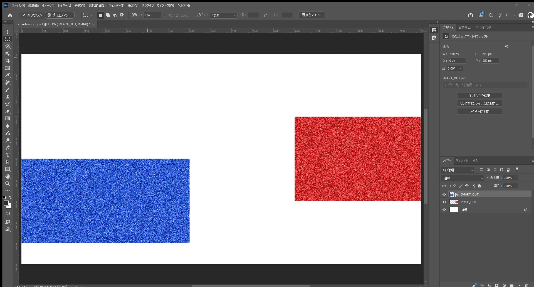Click the コンテンツを編集 button
The height and width of the screenshot is (287, 534).
[479, 96]
